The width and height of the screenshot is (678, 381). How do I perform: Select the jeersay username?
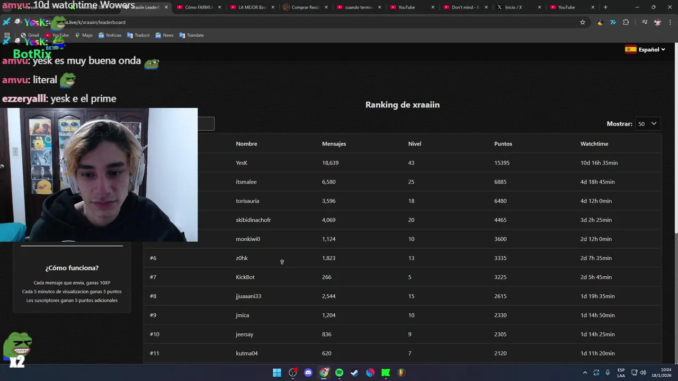[245, 334]
